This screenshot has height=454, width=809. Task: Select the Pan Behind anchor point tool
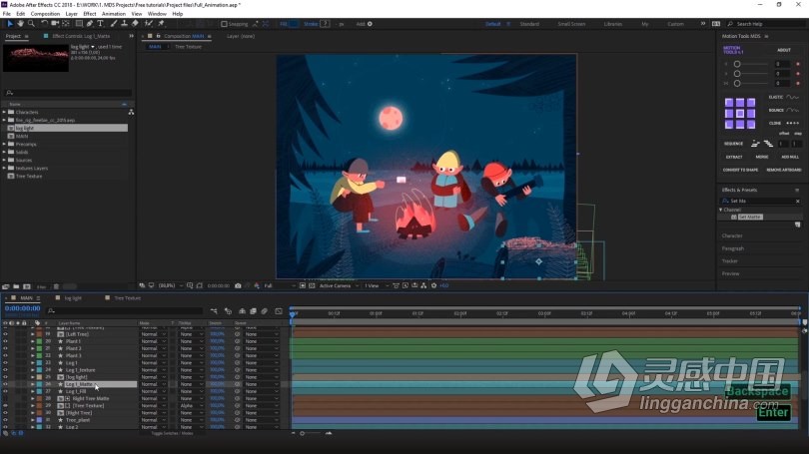point(66,24)
